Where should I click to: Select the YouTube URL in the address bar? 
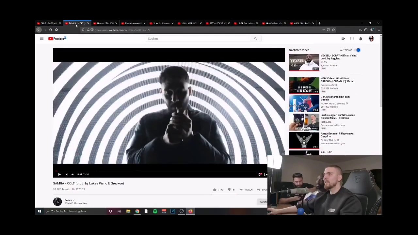[122, 30]
